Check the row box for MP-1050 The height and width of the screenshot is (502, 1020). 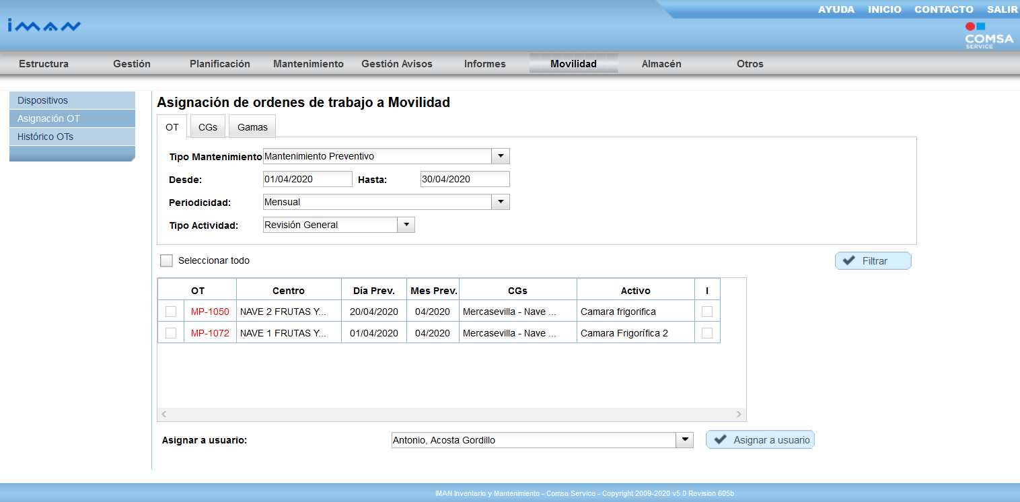171,312
